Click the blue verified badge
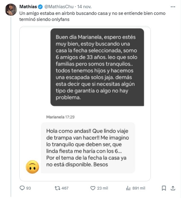 point(40,7)
